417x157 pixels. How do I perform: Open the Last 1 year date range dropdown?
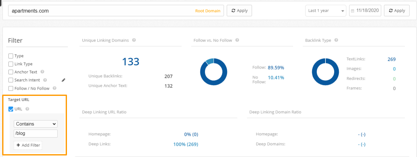coord(326,11)
